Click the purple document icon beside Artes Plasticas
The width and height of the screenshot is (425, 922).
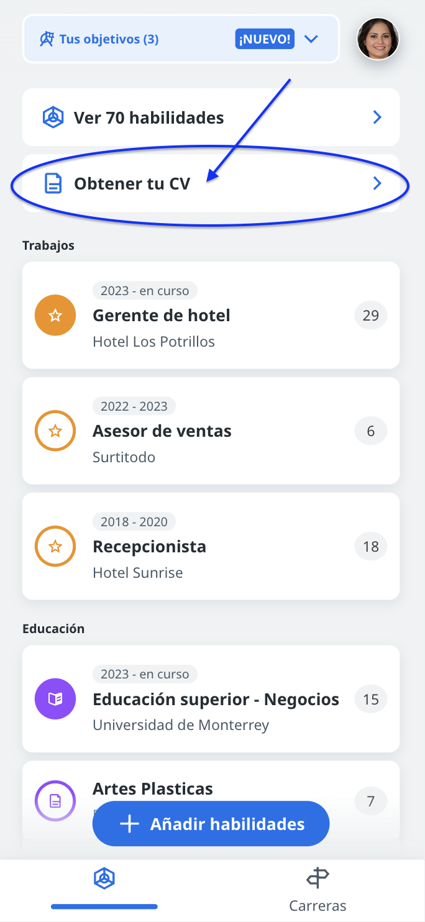[x=55, y=801]
